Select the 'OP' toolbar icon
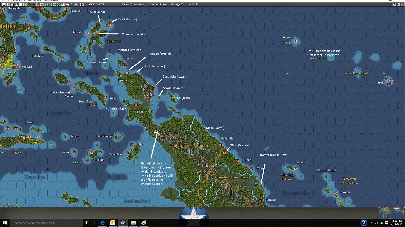Image resolution: width=405 pixels, height=227 pixels. click(67, 4)
